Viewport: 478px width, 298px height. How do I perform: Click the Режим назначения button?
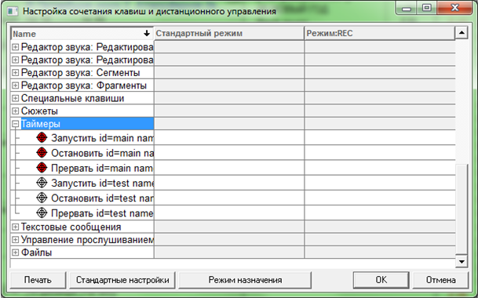point(245,280)
